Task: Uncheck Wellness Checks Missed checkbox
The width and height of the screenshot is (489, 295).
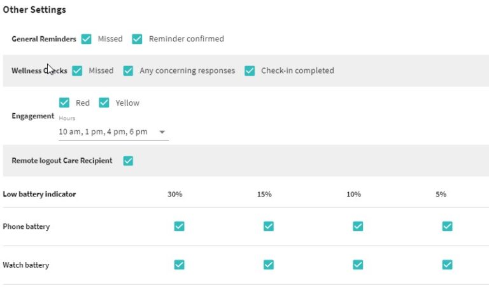Action: [77, 71]
